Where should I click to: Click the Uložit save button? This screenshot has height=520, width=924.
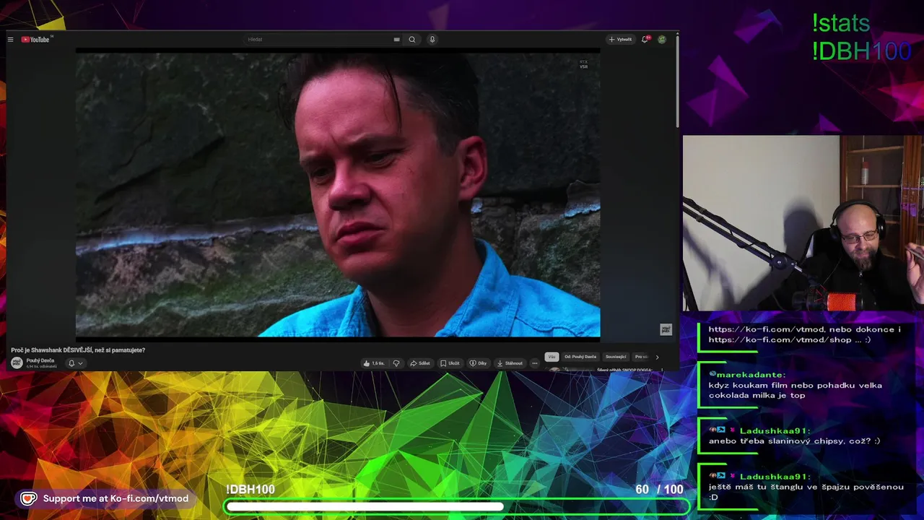[x=450, y=363]
